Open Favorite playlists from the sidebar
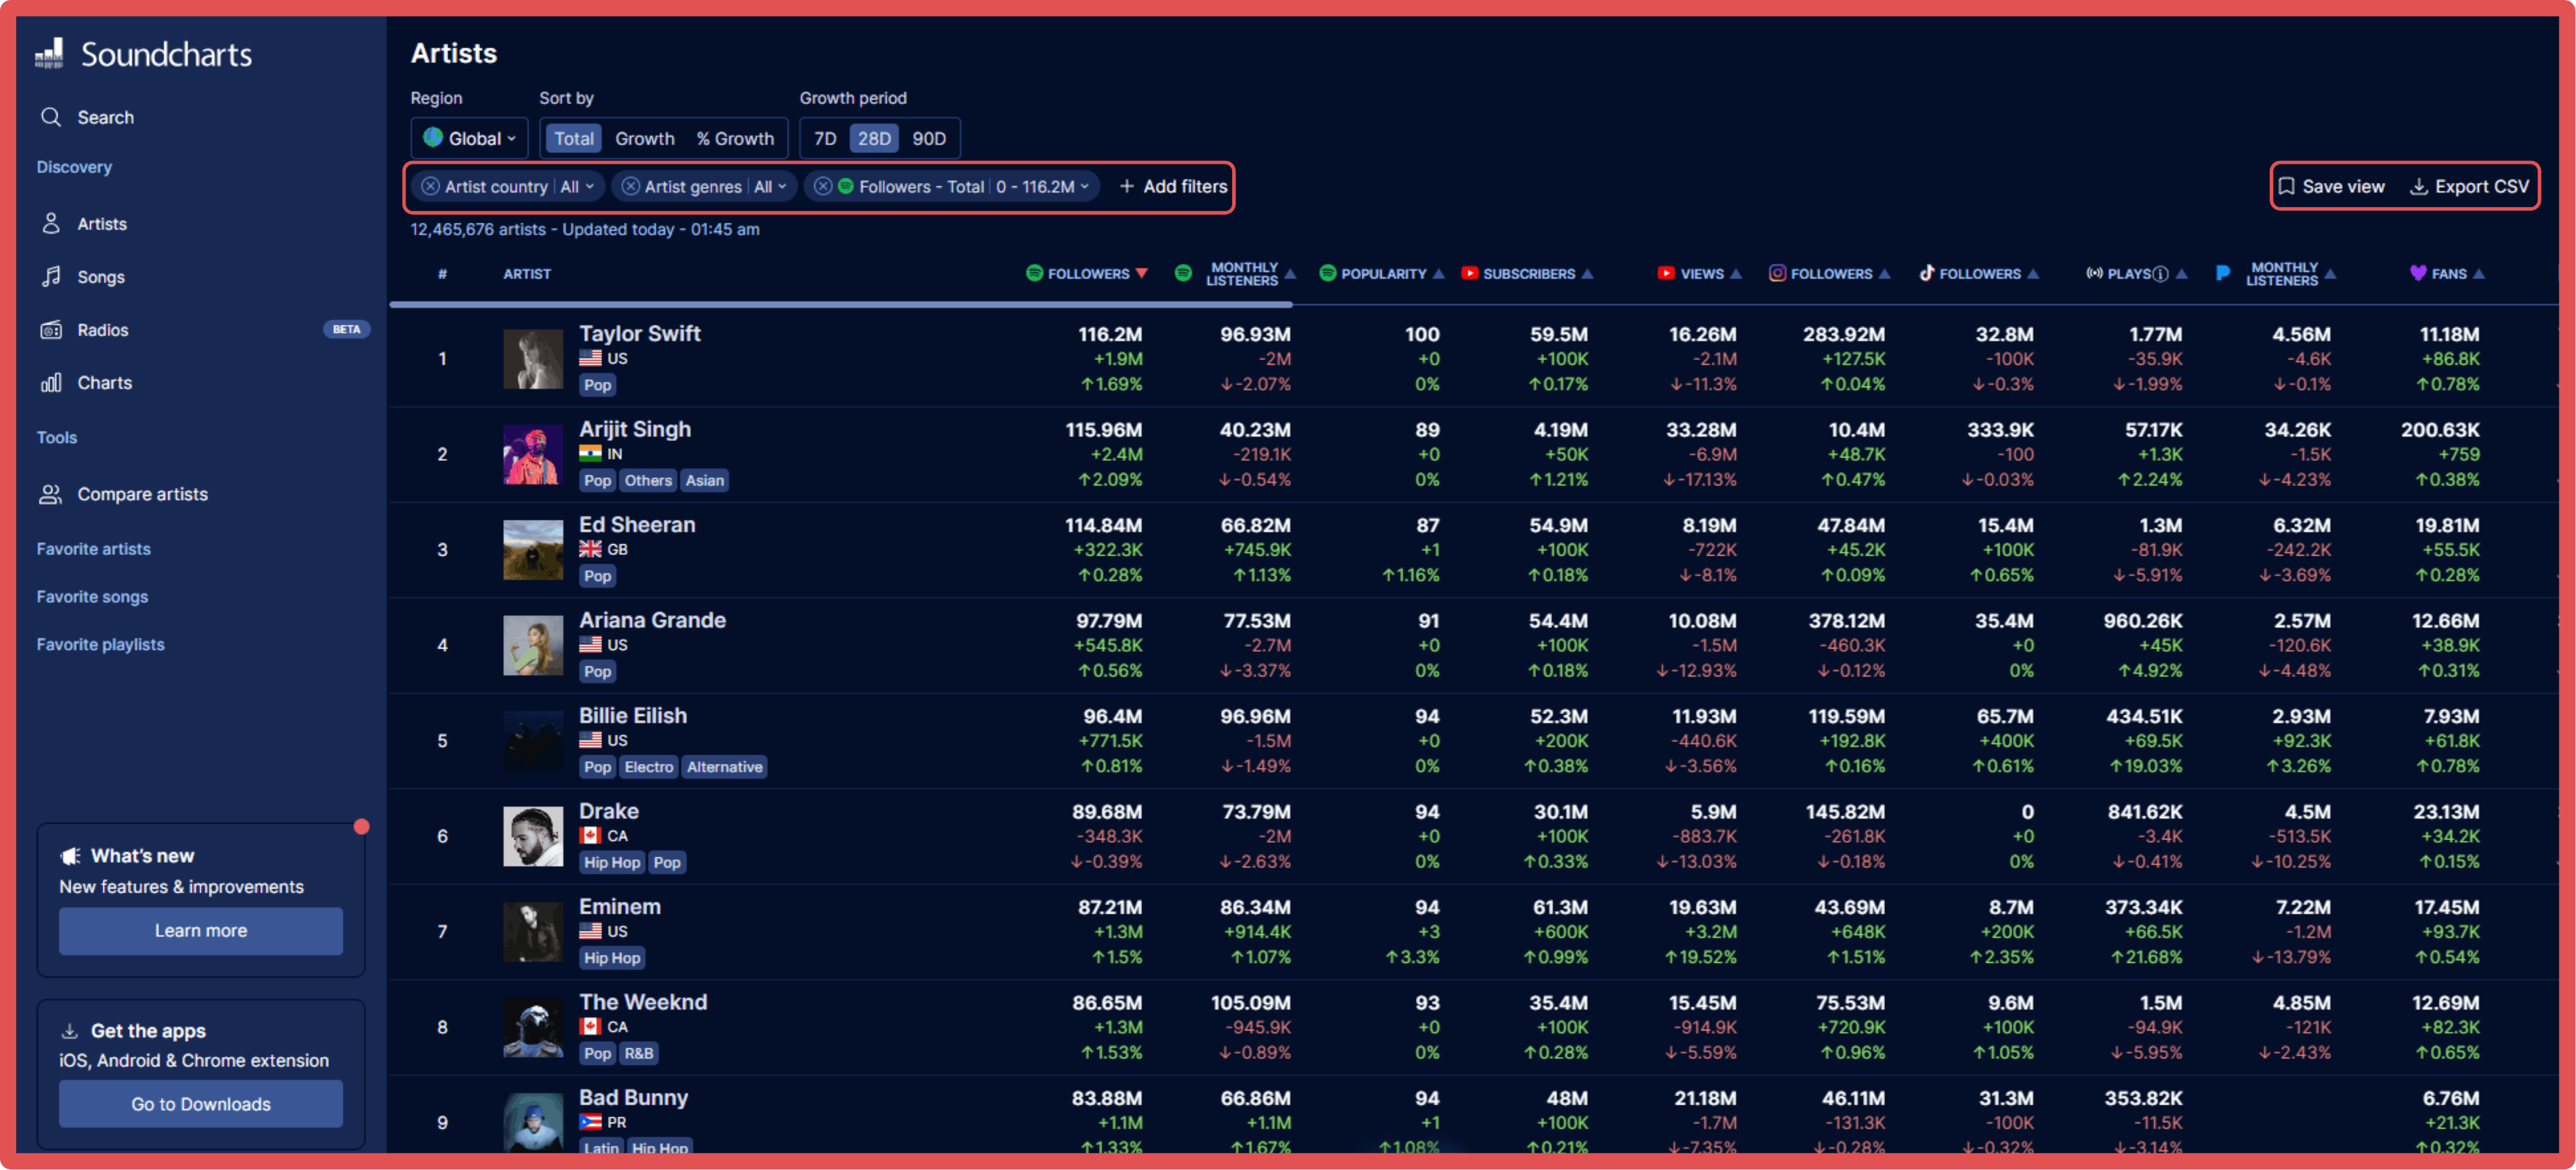This screenshot has height=1170, width=2576. coord(100,644)
